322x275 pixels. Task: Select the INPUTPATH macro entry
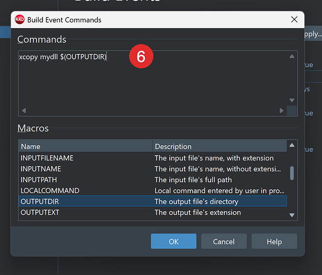coord(153,180)
